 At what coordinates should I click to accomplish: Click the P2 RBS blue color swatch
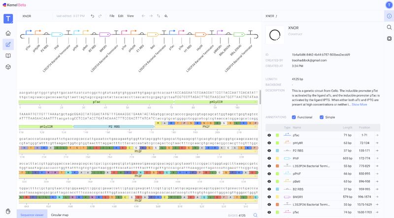pyautogui.click(x=277, y=151)
